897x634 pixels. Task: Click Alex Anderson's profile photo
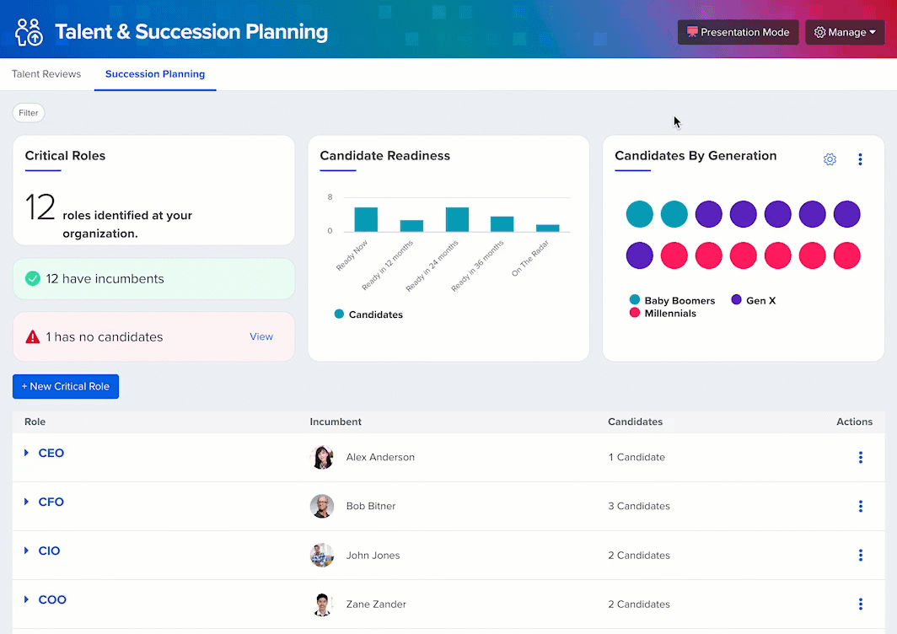pyautogui.click(x=322, y=458)
